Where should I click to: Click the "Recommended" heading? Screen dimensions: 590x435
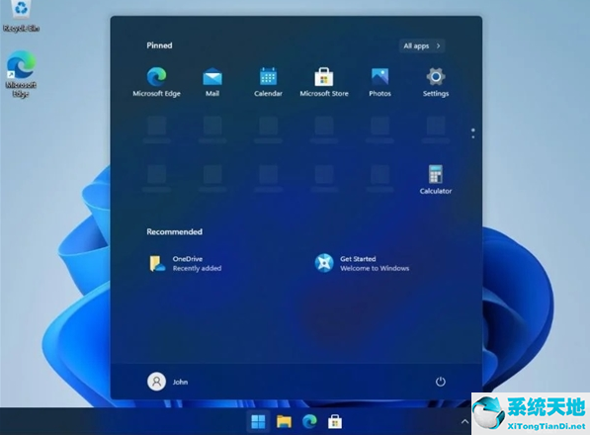click(x=174, y=231)
